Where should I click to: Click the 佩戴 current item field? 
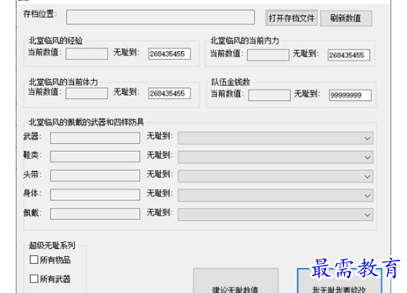(x=95, y=214)
